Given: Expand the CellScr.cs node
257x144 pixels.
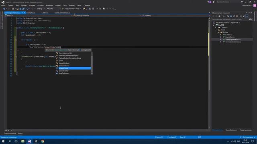Looking at the screenshot, I should (220, 35).
